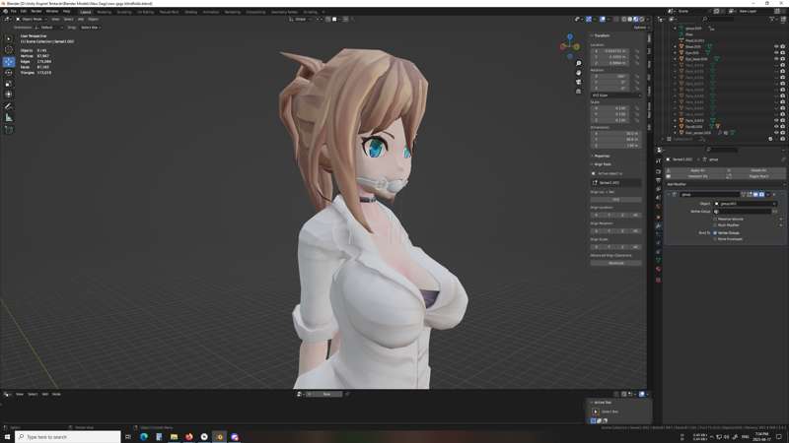
Task: Toggle modifier show in edit mode button
Action: tap(750, 194)
